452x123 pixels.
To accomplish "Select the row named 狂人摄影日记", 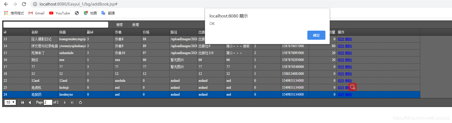I will click(211, 39).
